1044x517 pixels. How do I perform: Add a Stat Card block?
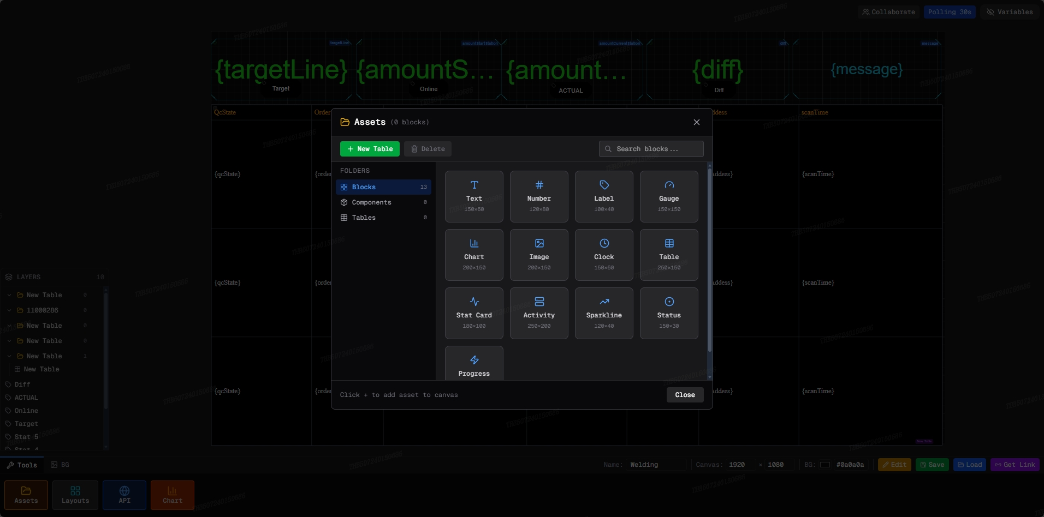coord(474,313)
